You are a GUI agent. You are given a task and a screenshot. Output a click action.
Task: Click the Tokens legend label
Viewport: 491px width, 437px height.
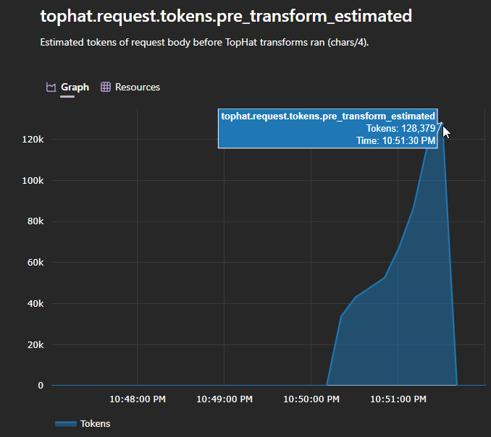point(95,423)
